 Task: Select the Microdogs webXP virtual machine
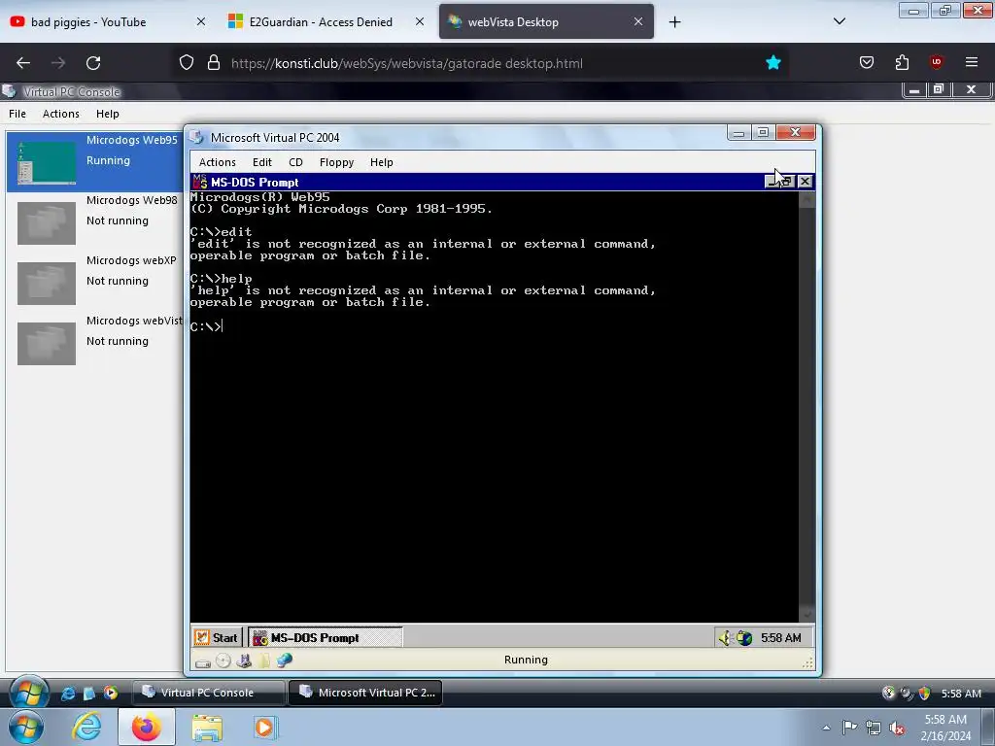point(95,282)
